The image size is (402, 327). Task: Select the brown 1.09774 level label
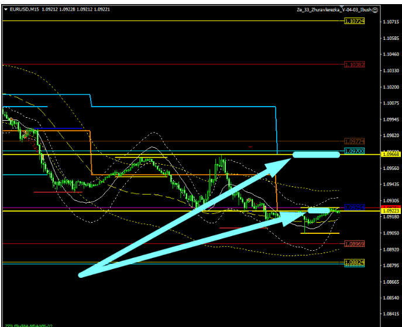(x=355, y=141)
